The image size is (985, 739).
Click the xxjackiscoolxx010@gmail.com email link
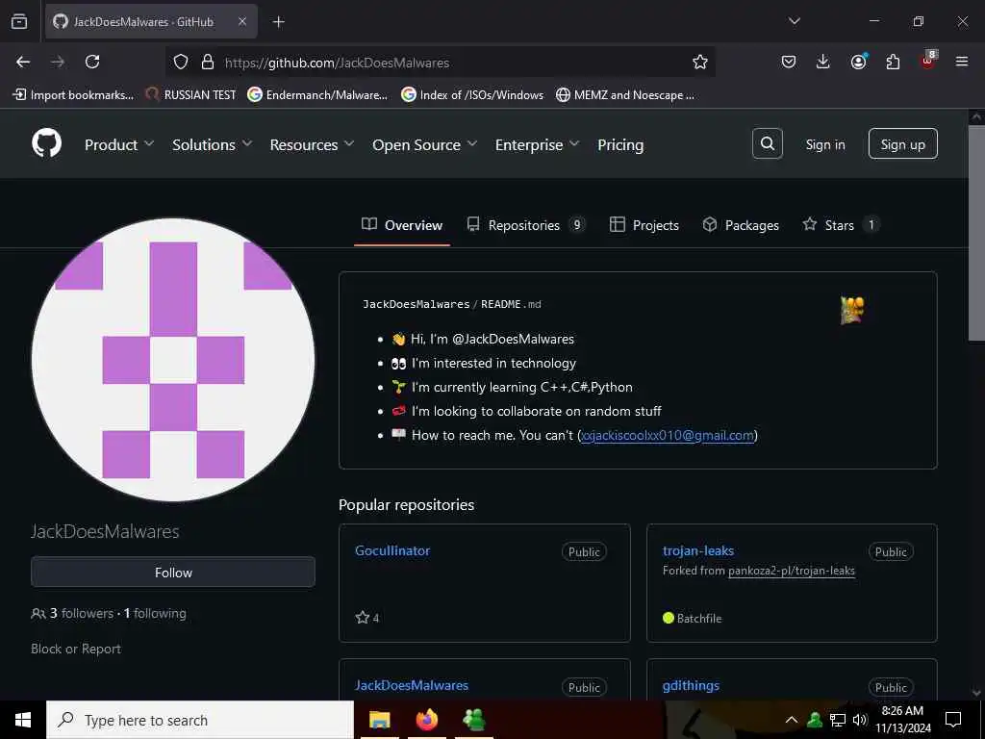(668, 435)
